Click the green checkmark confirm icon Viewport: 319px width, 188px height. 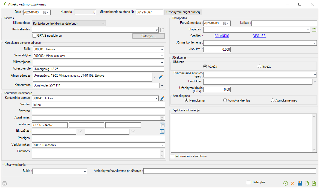[x=286, y=183]
